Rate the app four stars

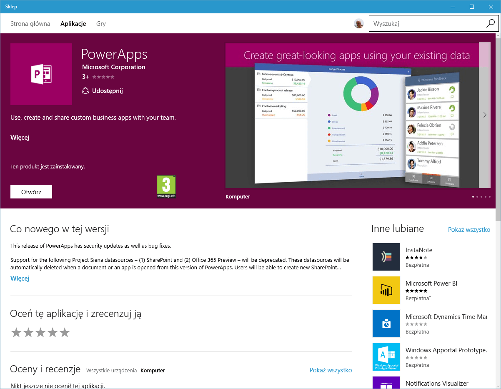pos(53,332)
